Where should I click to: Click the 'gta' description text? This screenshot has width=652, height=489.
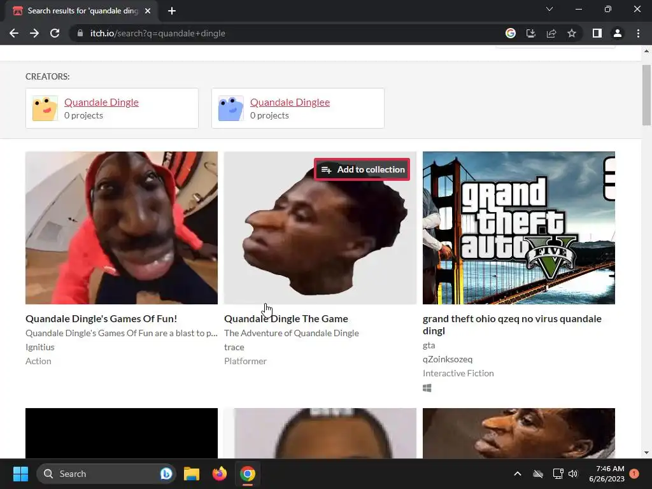click(x=429, y=345)
